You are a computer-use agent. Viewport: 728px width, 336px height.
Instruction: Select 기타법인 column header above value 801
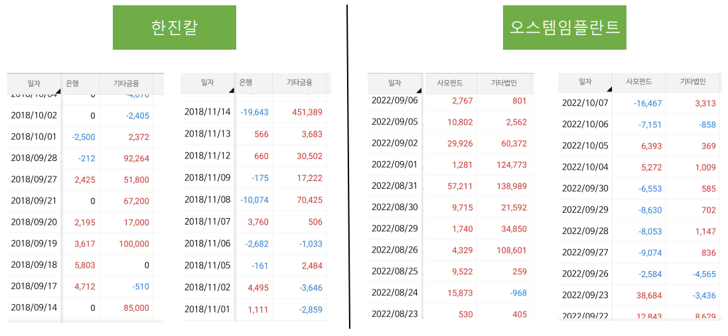504,84
